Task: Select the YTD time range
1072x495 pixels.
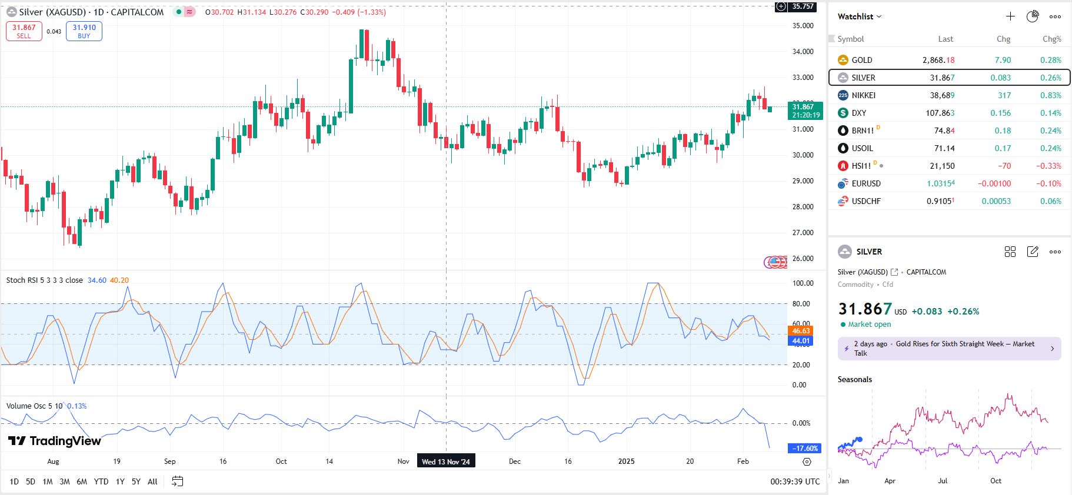Action: (x=101, y=481)
